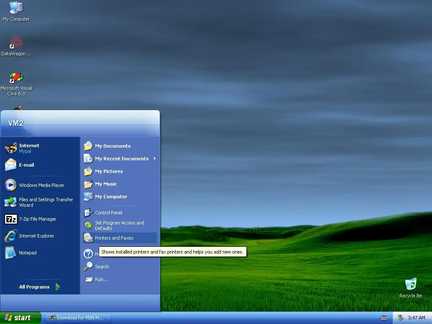Click Control Panel text label
This screenshot has height=324, width=432.
108,213
